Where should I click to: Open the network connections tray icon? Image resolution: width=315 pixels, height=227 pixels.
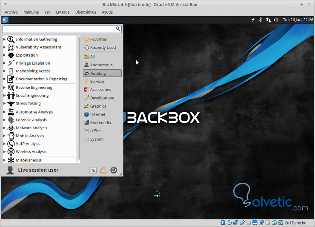(268, 20)
